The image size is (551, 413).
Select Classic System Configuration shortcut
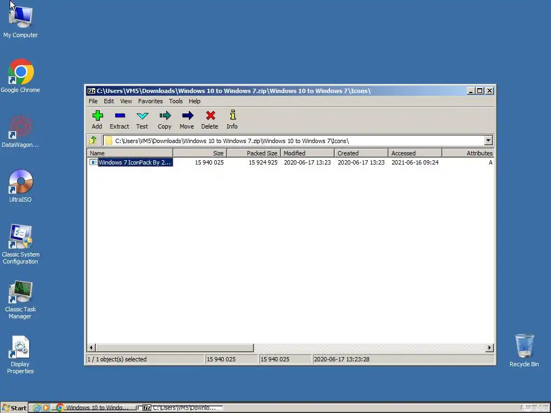point(20,244)
